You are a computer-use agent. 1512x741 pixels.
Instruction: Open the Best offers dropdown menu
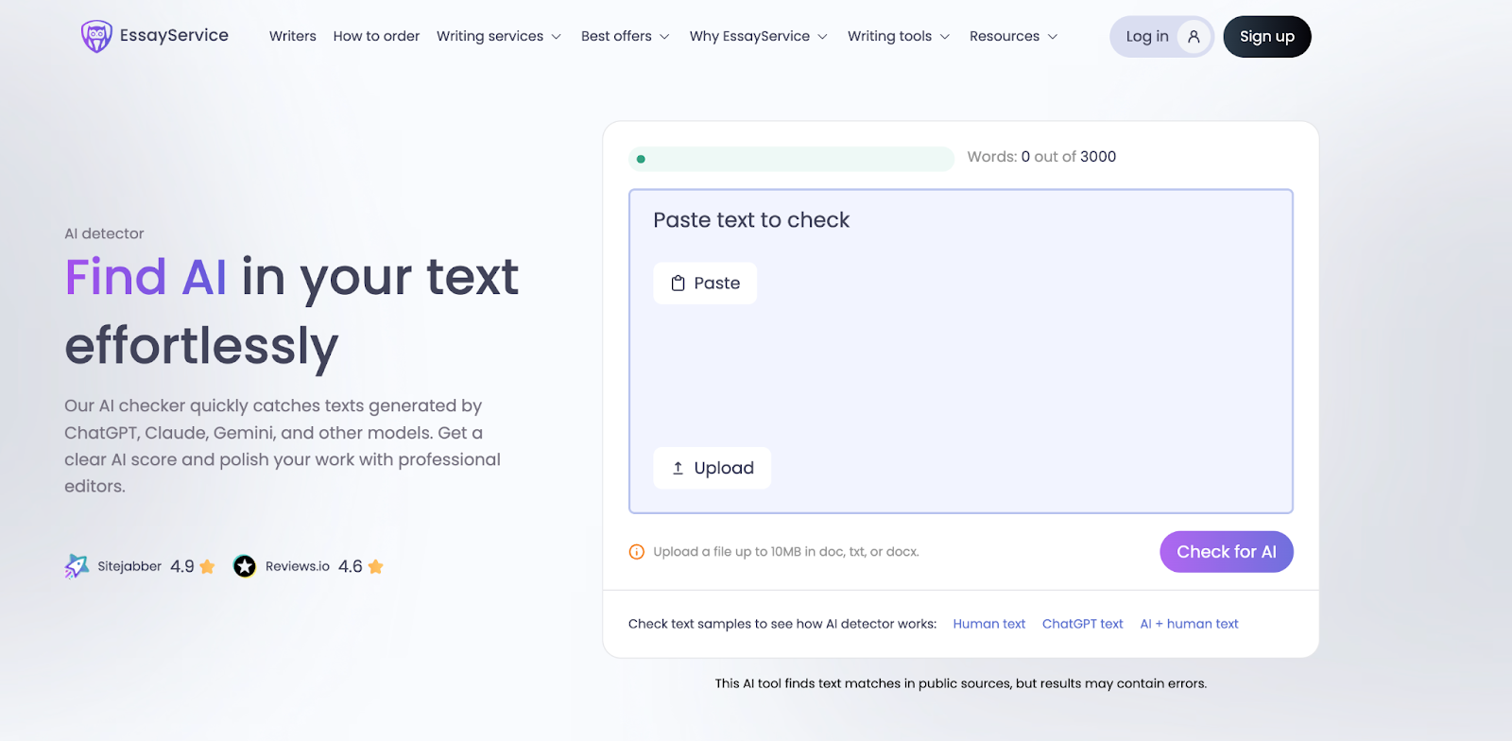[x=625, y=37]
